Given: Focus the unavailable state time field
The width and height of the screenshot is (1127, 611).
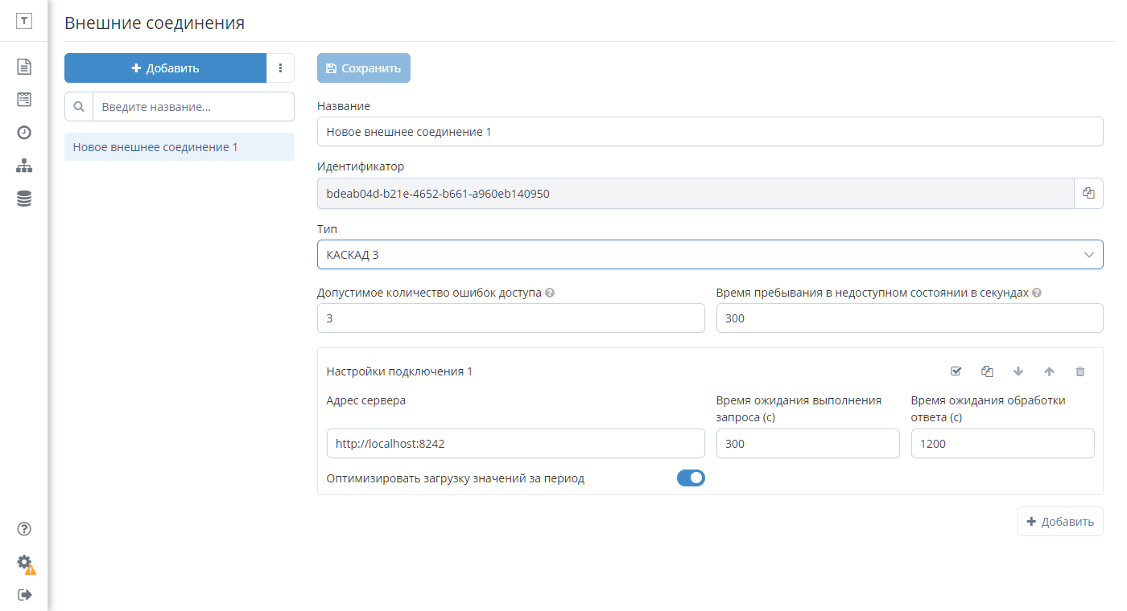Looking at the screenshot, I should click(x=910, y=318).
